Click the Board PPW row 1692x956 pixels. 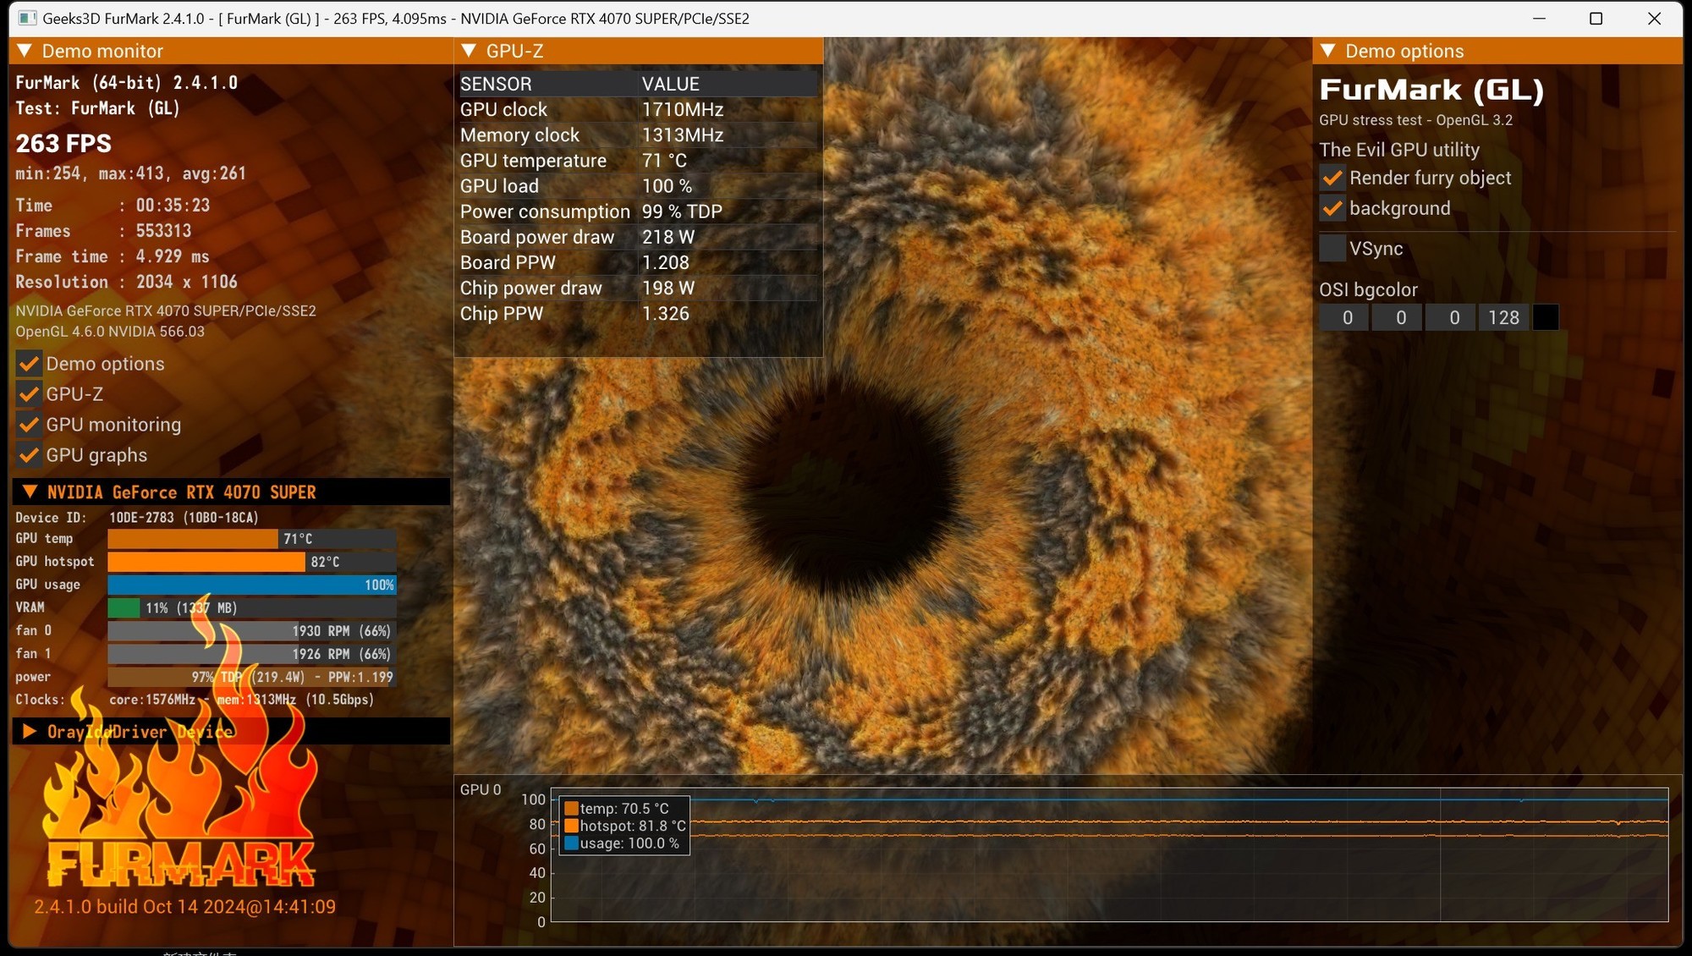[639, 262]
